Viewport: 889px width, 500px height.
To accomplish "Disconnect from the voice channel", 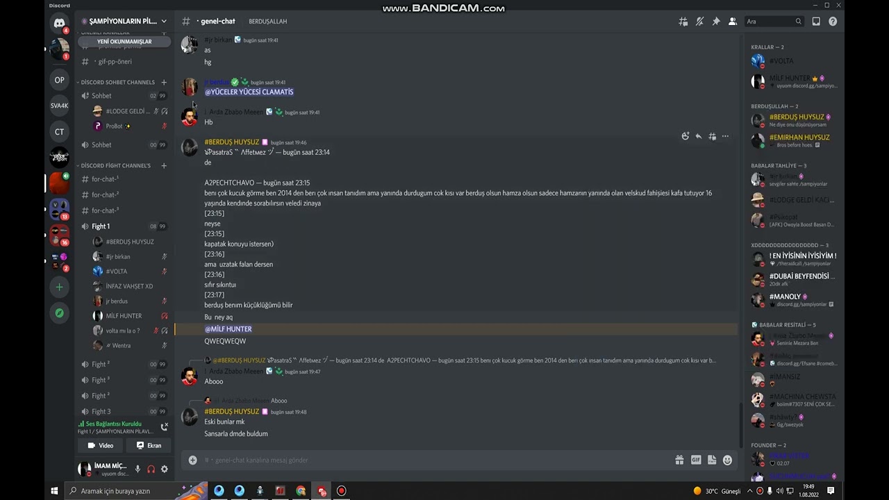I will [164, 426].
